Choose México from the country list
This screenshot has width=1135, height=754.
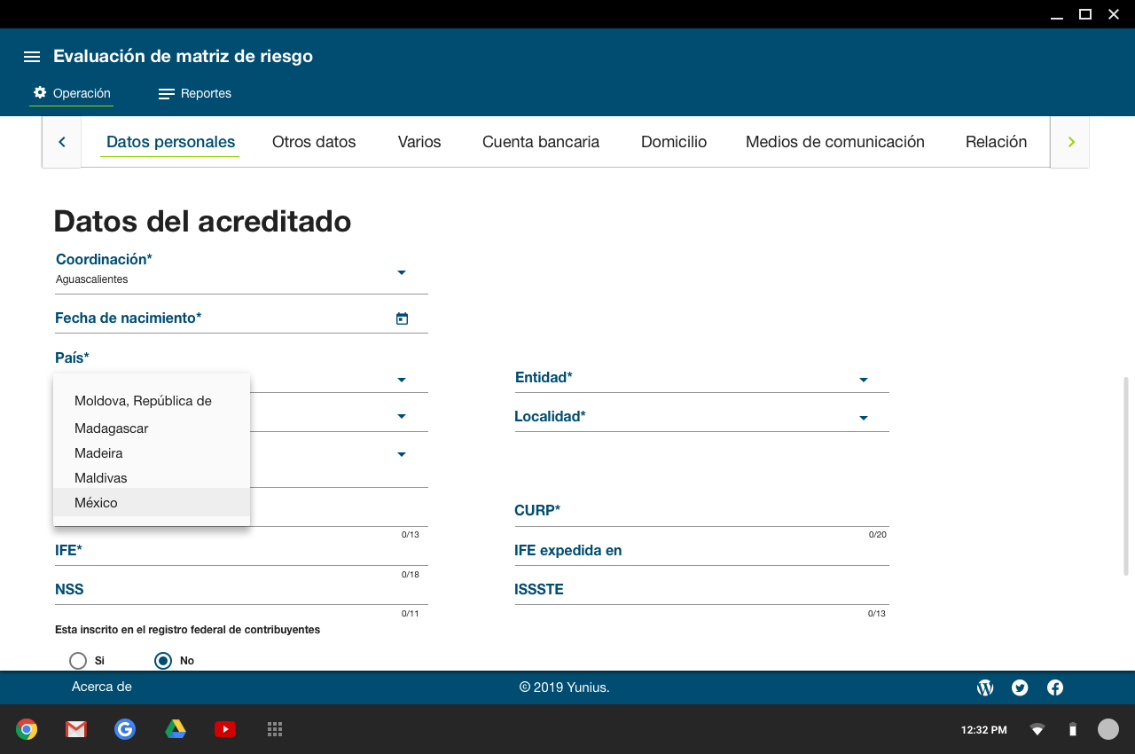click(97, 503)
